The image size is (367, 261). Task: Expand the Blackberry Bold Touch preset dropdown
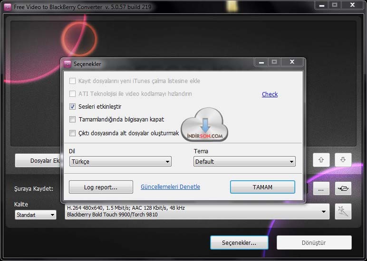point(197,212)
